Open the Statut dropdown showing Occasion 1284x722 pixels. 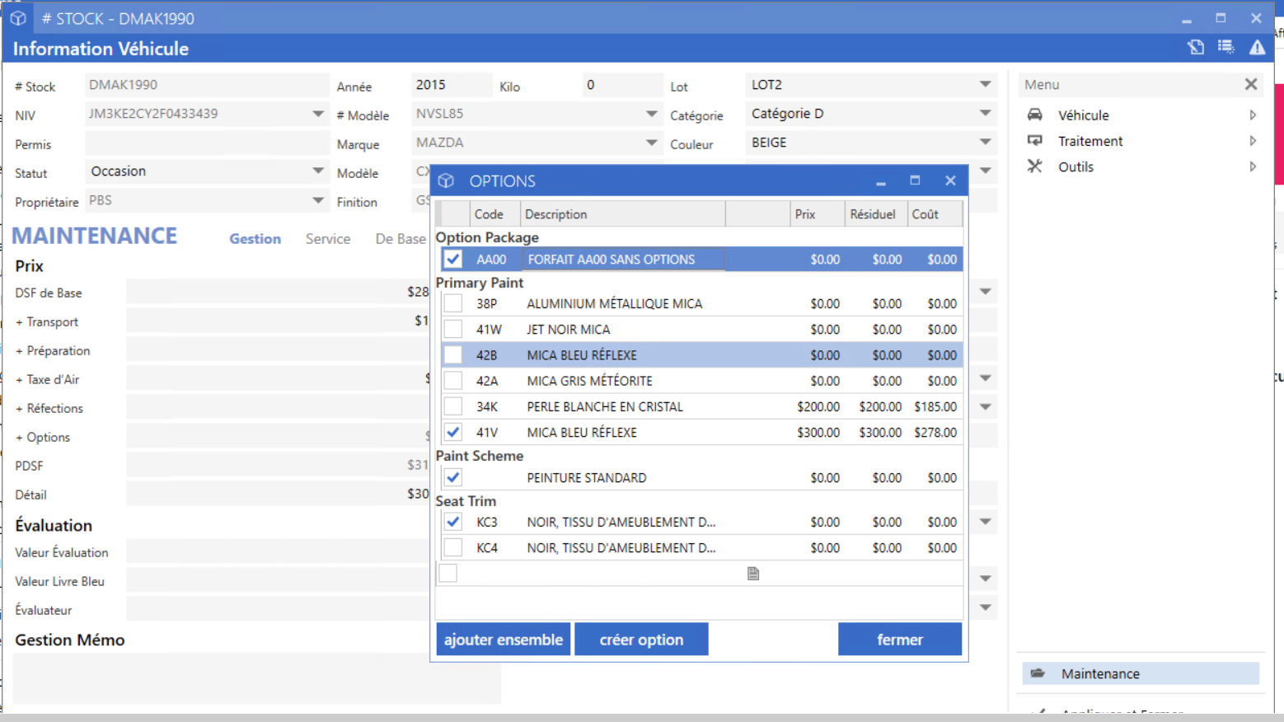point(317,171)
